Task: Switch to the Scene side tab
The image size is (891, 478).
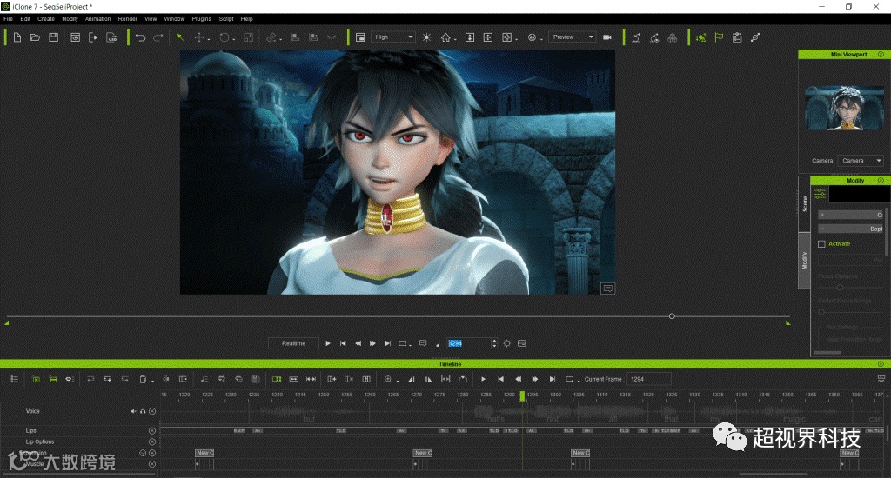Action: click(x=804, y=204)
